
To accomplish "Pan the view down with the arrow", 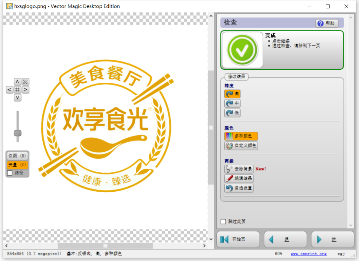I will click(18, 98).
